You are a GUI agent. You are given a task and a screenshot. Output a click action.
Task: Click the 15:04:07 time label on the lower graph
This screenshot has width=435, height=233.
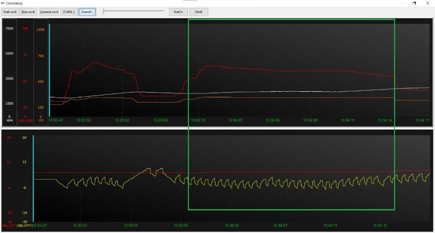(x=281, y=226)
